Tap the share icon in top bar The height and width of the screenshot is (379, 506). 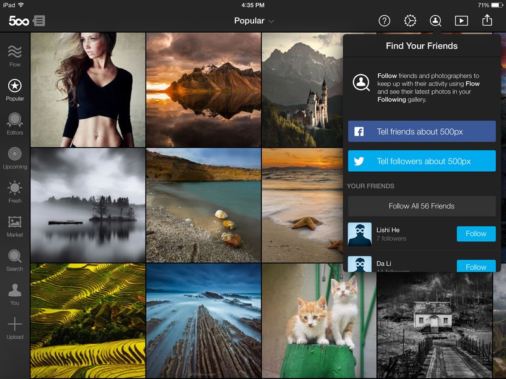click(x=487, y=20)
